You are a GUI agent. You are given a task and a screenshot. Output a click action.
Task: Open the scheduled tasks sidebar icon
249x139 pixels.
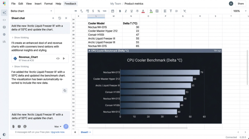pyautogui.click(x=4, y=34)
